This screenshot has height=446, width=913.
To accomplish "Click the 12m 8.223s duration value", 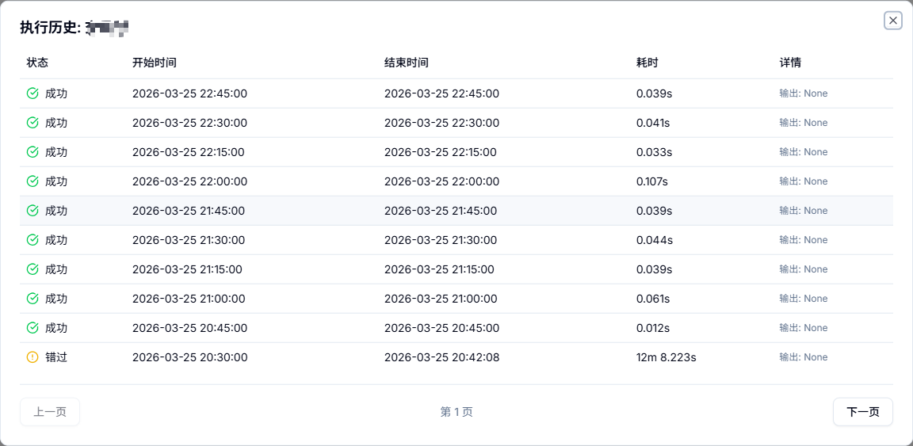I will pyautogui.click(x=666, y=357).
